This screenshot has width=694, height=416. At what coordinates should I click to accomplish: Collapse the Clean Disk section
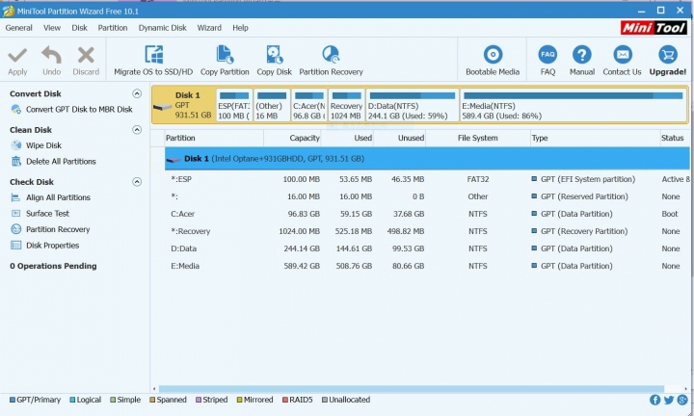tap(137, 130)
